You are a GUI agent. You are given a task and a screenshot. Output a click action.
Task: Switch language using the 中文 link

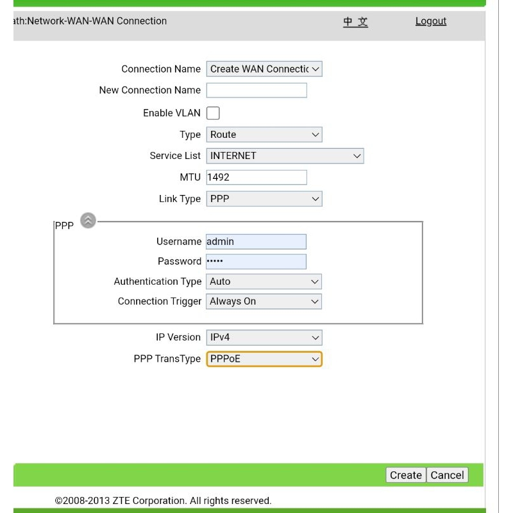tap(355, 22)
